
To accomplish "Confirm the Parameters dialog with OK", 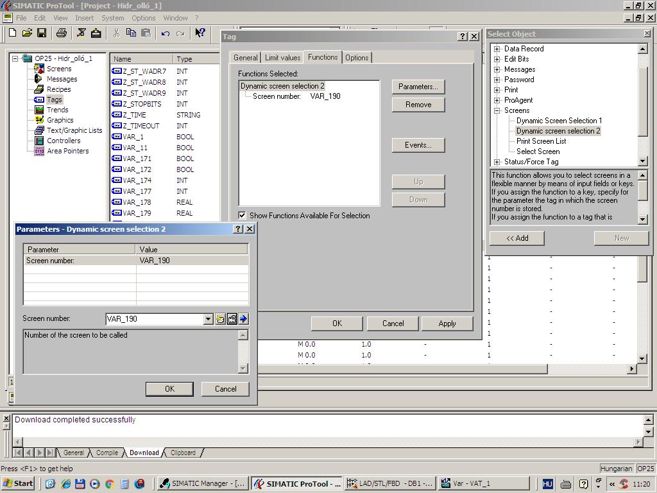I will click(169, 389).
